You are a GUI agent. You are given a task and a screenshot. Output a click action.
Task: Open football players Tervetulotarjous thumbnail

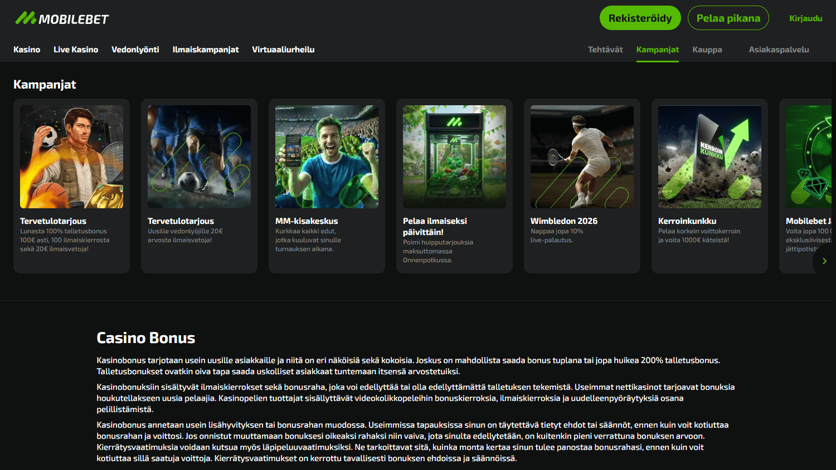[199, 156]
